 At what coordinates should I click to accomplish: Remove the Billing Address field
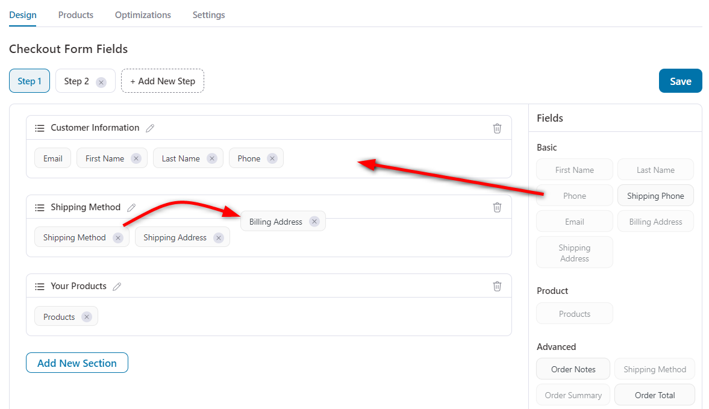click(x=314, y=221)
